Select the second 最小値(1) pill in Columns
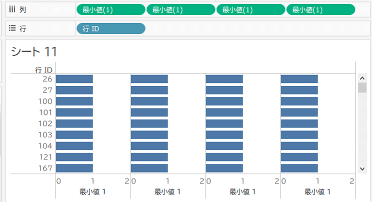 [x=181, y=10]
